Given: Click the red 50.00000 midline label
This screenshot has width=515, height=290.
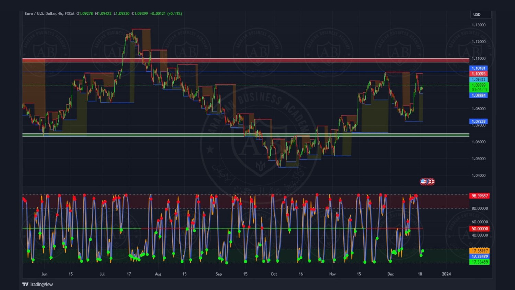Looking at the screenshot, I should [479, 228].
